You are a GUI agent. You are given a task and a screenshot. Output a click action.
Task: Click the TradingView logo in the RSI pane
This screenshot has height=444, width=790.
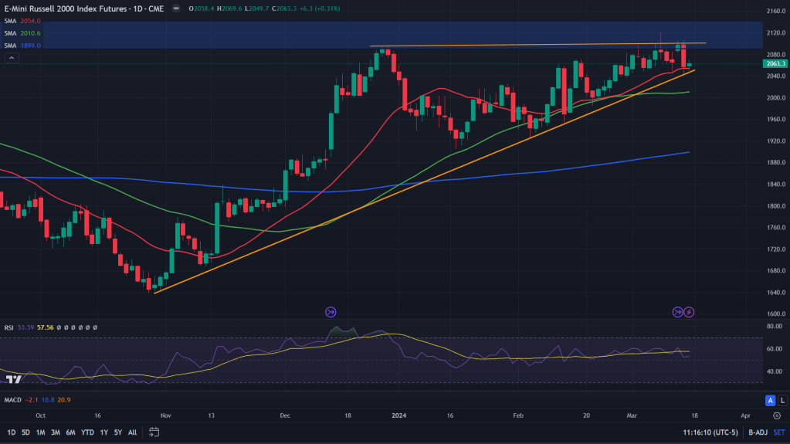tap(13, 379)
